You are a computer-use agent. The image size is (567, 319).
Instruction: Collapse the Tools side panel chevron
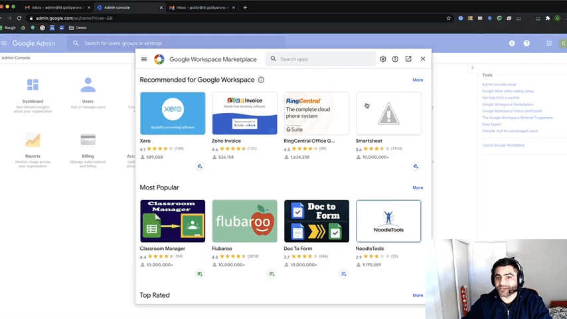(472, 68)
